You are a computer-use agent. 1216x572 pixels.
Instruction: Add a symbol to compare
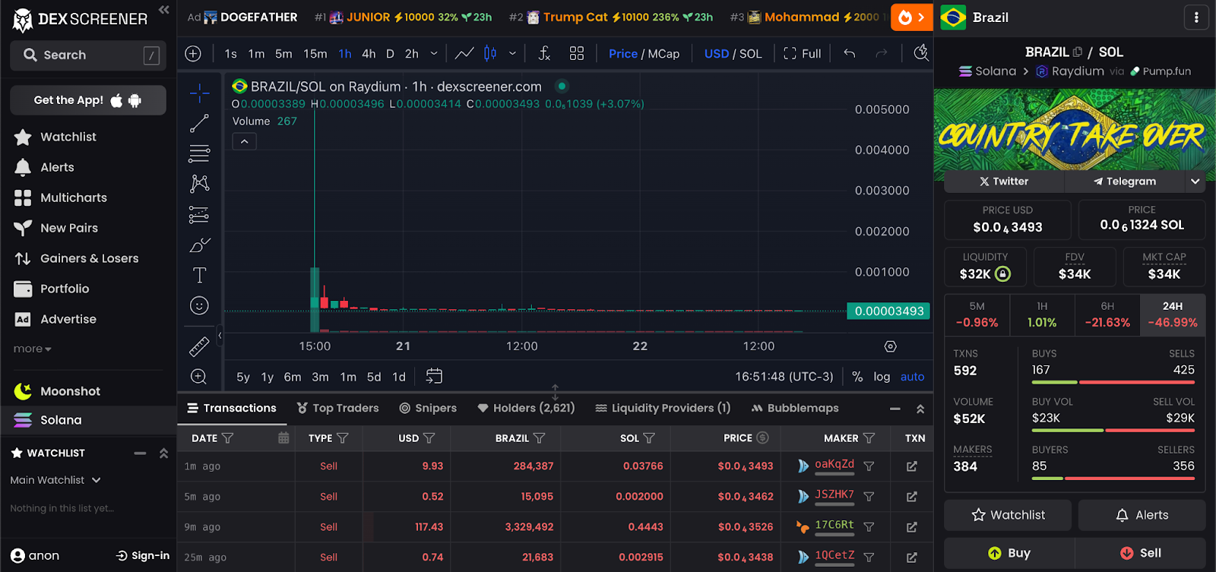193,54
